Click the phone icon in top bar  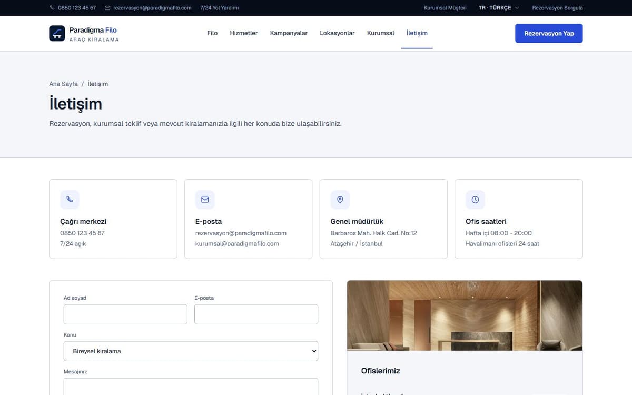pyautogui.click(x=52, y=8)
